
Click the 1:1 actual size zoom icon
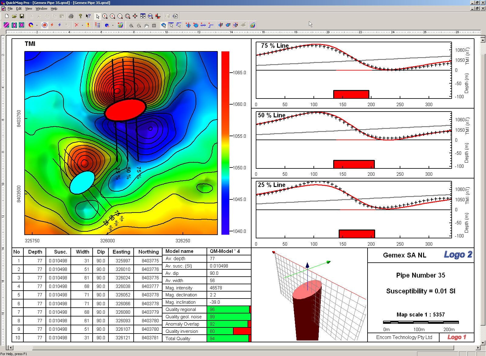(x=150, y=16)
